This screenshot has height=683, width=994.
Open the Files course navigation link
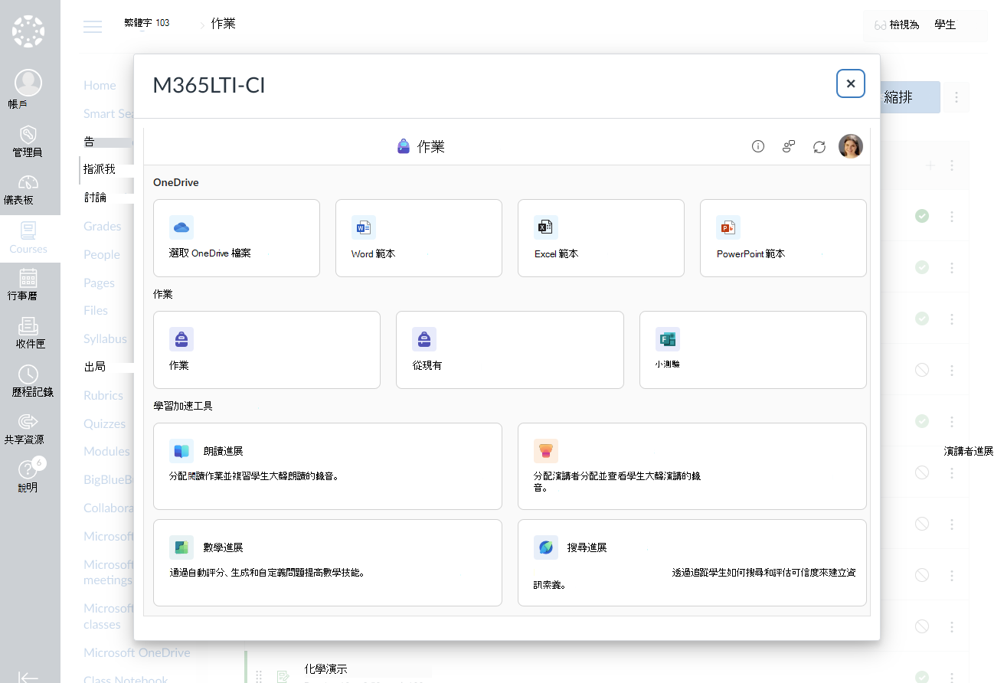click(96, 310)
